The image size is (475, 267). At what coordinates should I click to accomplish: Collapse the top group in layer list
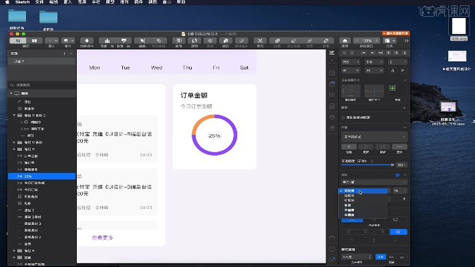(x=11, y=93)
